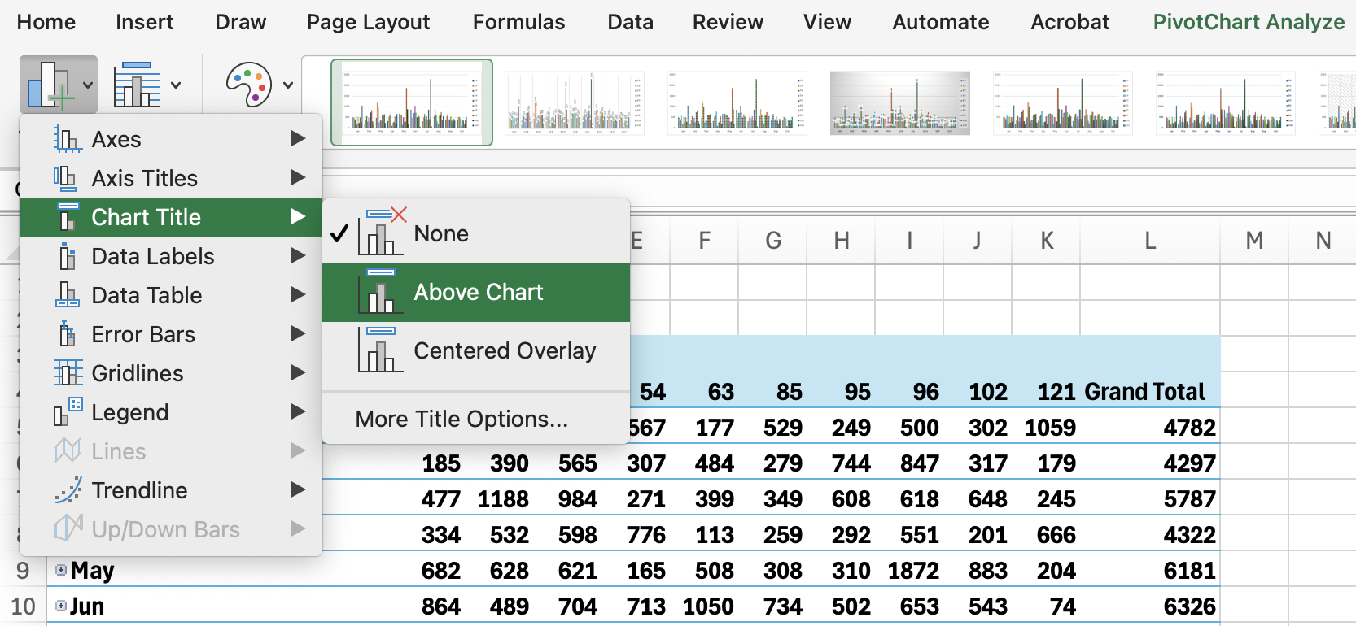
Task: Switch to the Home tab
Action: point(46,22)
